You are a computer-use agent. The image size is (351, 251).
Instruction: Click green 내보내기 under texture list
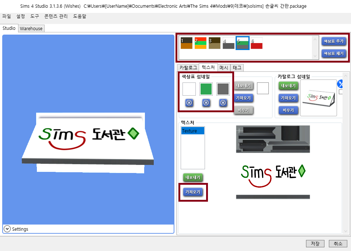pos(193,177)
